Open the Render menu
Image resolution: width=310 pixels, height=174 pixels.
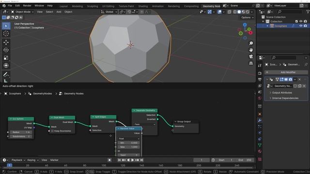(x=27, y=6)
